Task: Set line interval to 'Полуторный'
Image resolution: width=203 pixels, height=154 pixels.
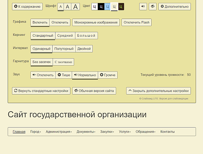Action: [64, 49]
